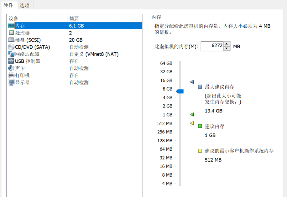Click the processor icon next to 处理器

(11, 33)
